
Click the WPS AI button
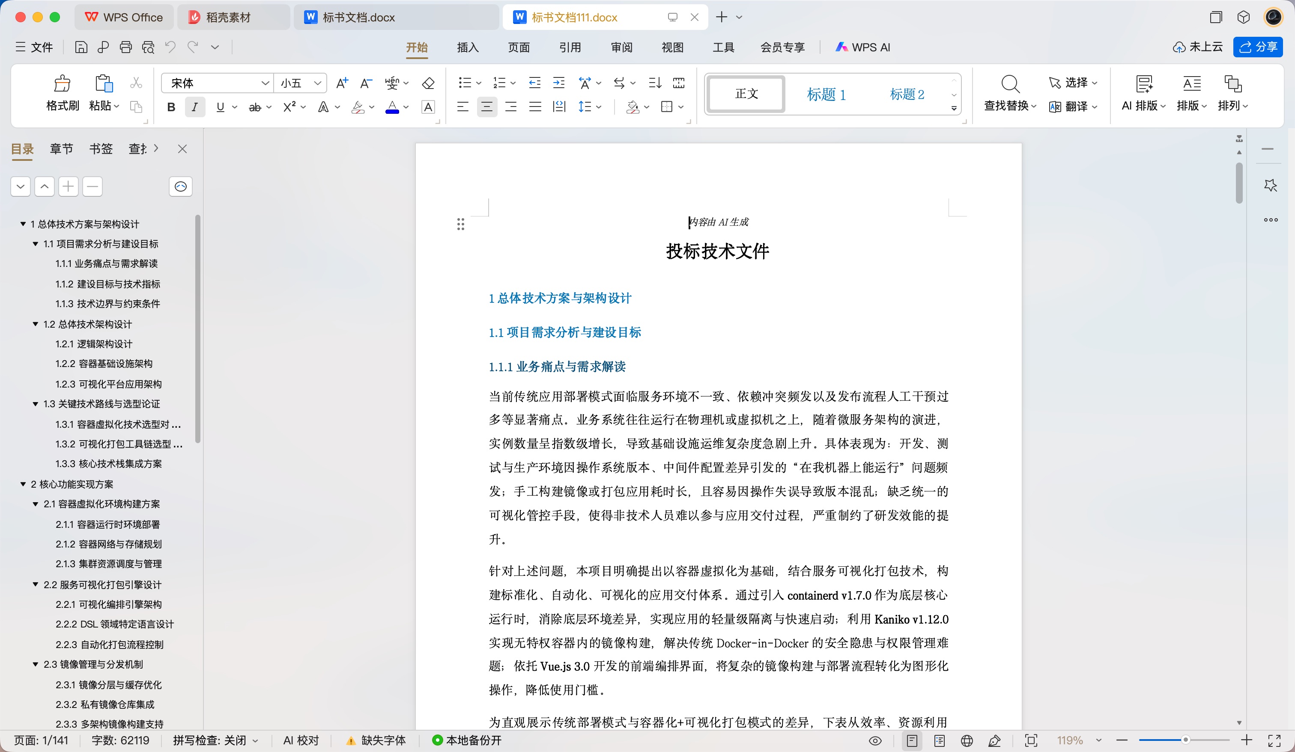point(862,47)
